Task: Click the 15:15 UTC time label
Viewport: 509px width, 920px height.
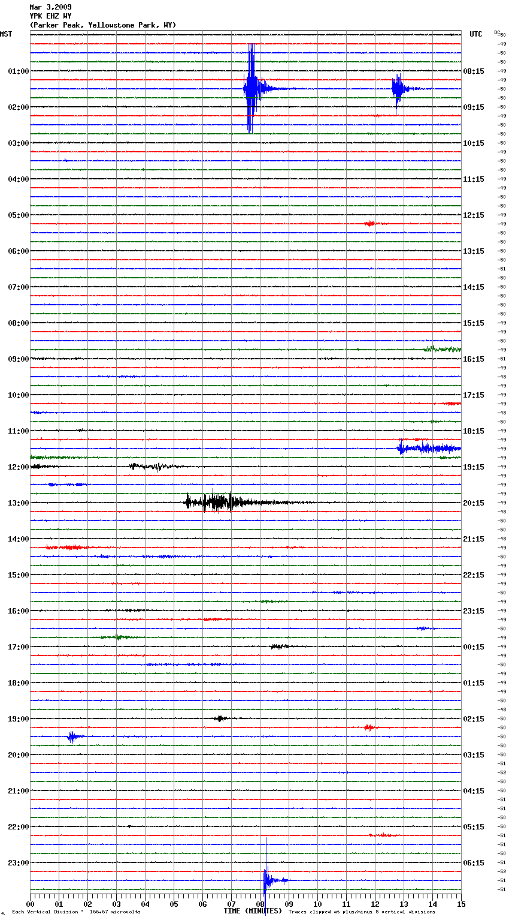Action: pyautogui.click(x=474, y=323)
